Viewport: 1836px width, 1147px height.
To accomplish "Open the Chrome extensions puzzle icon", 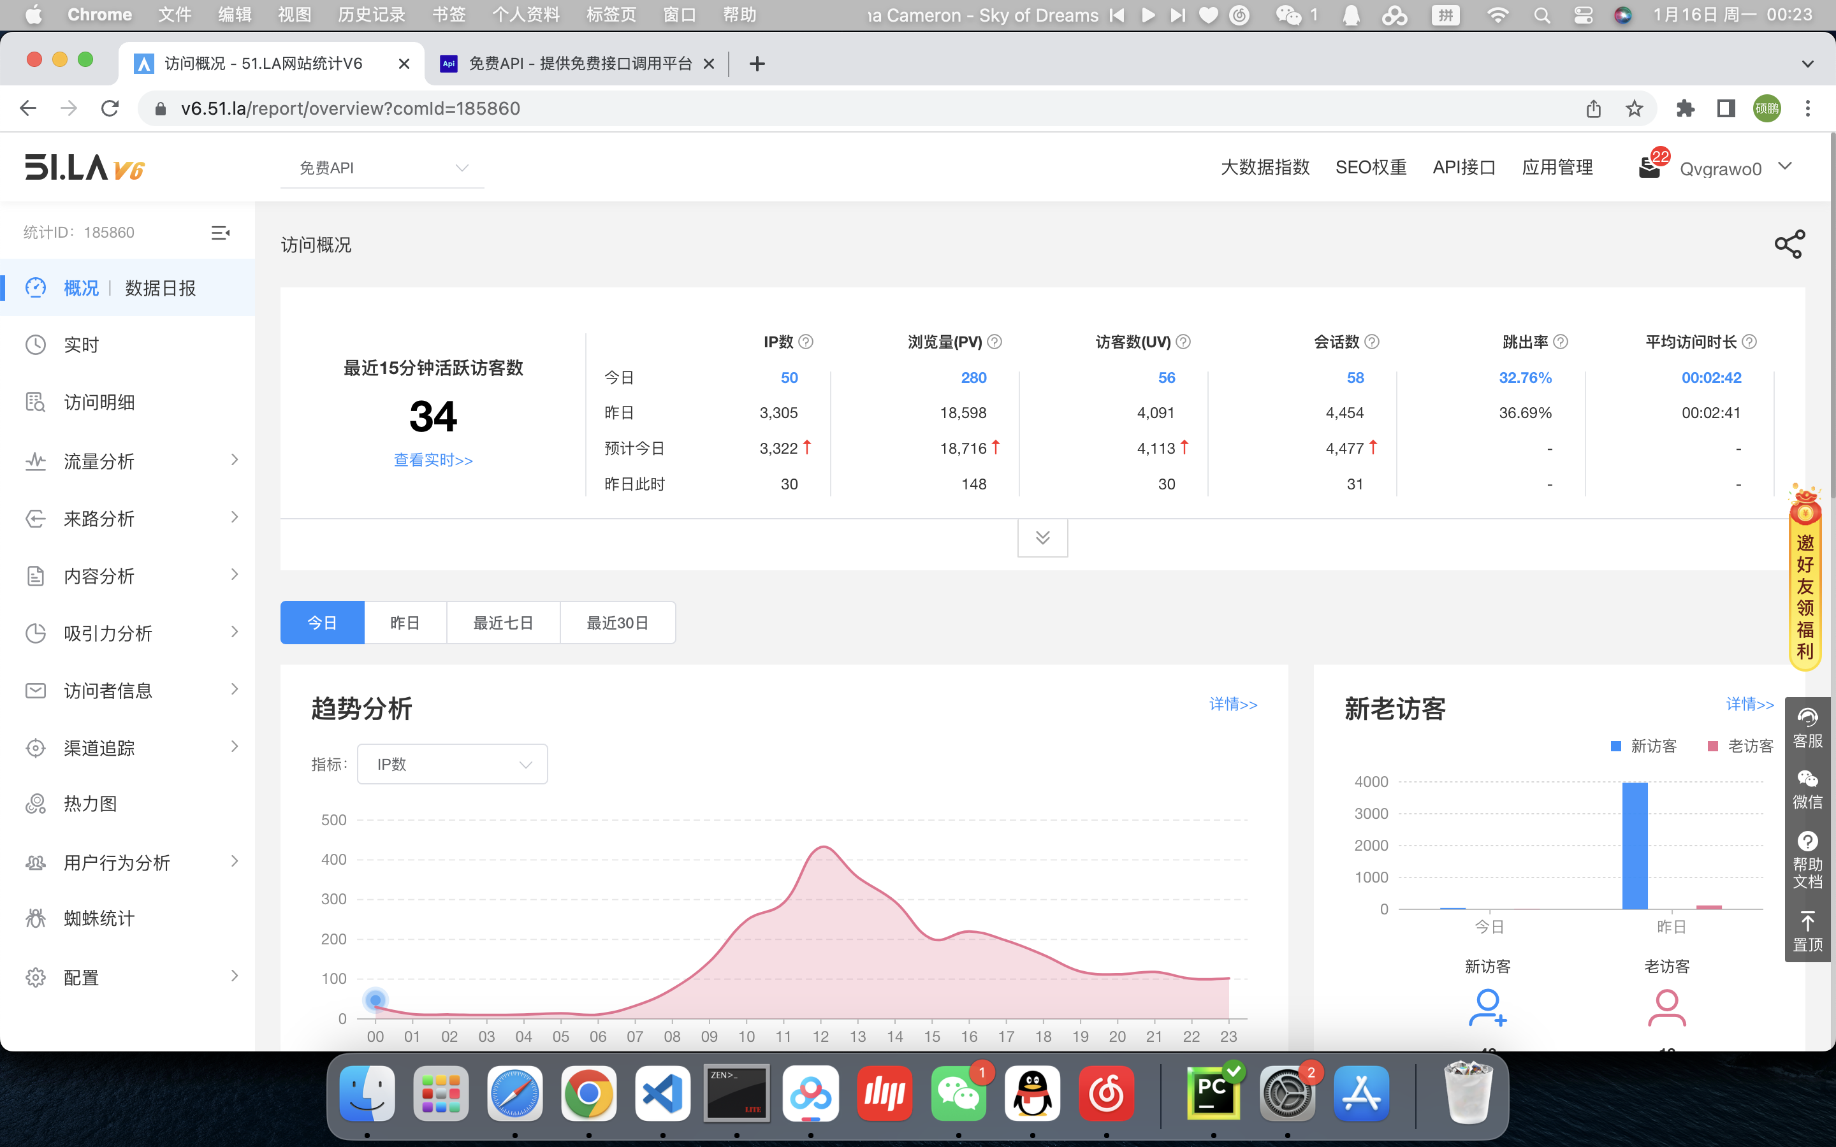I will 1685,108.
